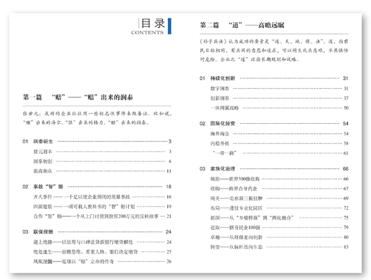The height and width of the screenshot is (280, 371).
Task: Open chapter 02 国际化经营
Action: 223,123
